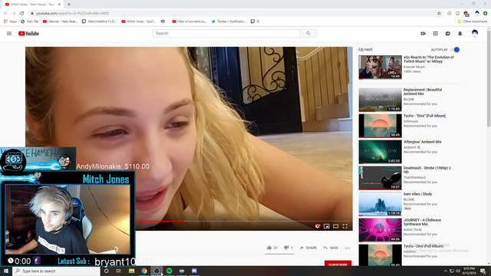The height and width of the screenshot is (276, 491).
Task: Focus the YouTube search field
Action: click(x=226, y=34)
